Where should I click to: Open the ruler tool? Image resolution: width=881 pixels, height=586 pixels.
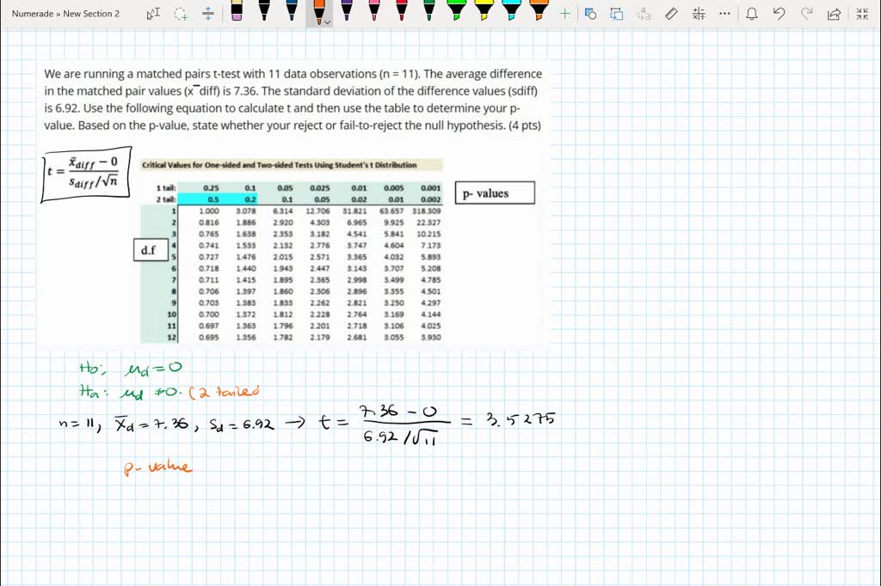click(x=670, y=13)
